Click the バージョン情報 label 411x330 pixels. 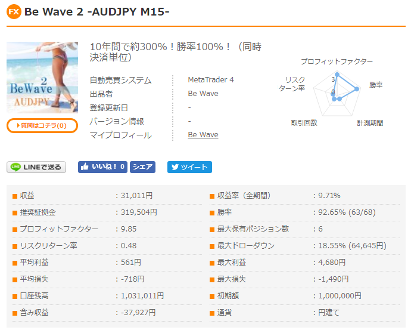click(x=117, y=121)
